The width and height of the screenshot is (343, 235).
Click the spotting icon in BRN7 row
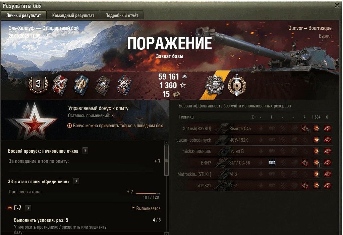point(272,162)
